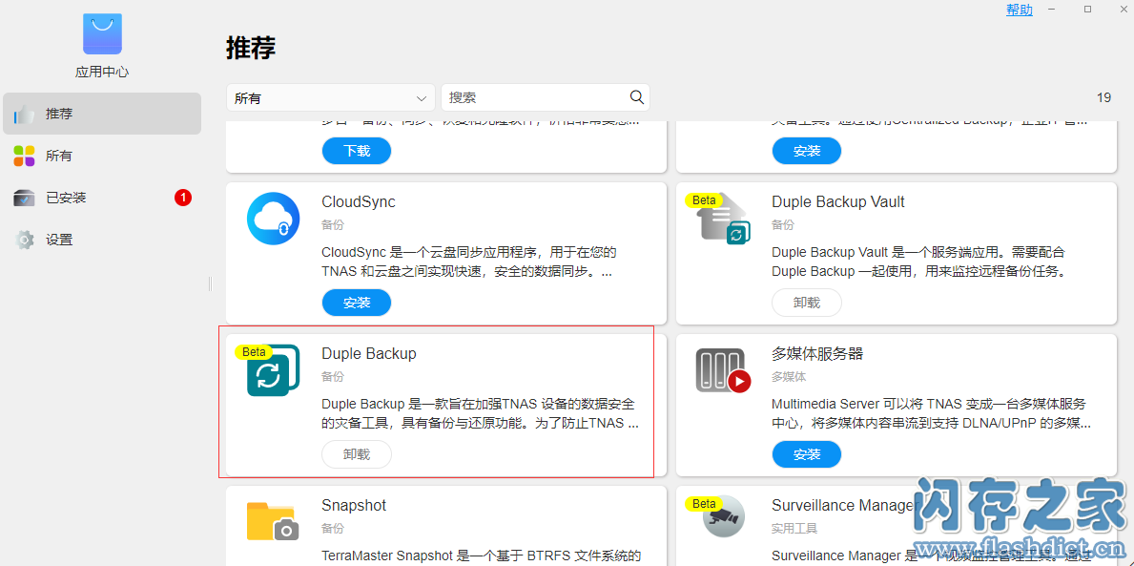1134x566 pixels.
Task: Click the Duple Backup app title
Action: [x=369, y=353]
